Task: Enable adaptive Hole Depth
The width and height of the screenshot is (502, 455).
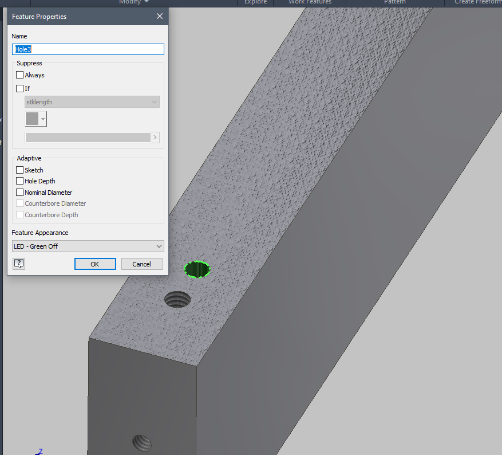Action: (x=19, y=181)
